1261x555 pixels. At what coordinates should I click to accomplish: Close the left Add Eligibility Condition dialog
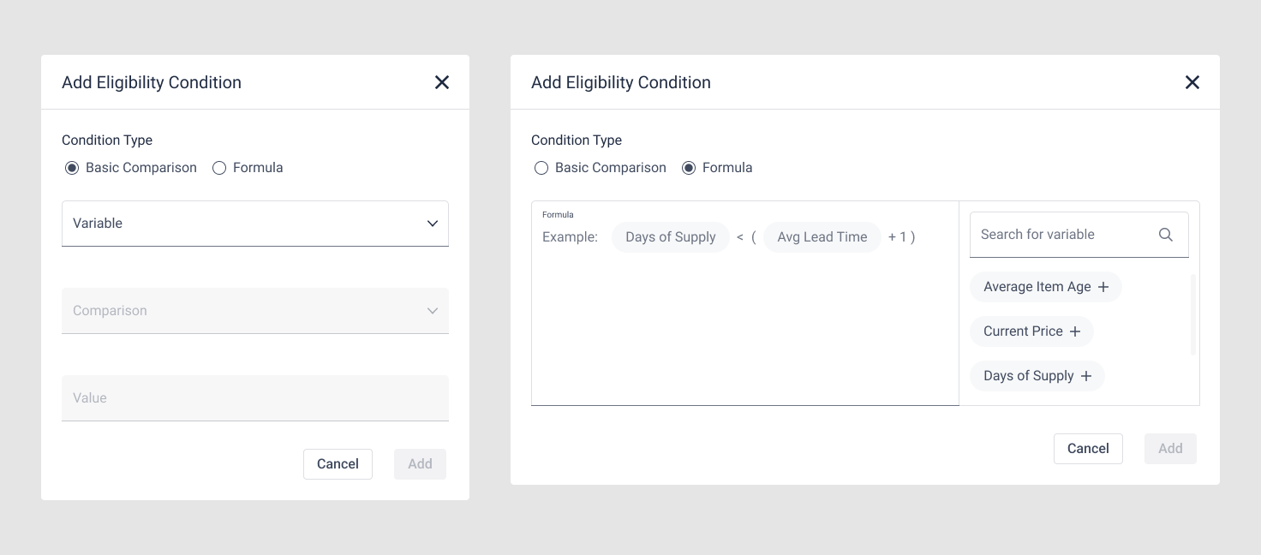coord(442,82)
